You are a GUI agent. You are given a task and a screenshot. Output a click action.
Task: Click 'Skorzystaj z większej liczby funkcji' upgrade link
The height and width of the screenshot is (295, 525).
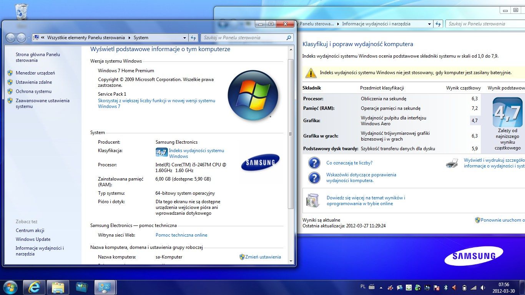tap(156, 103)
